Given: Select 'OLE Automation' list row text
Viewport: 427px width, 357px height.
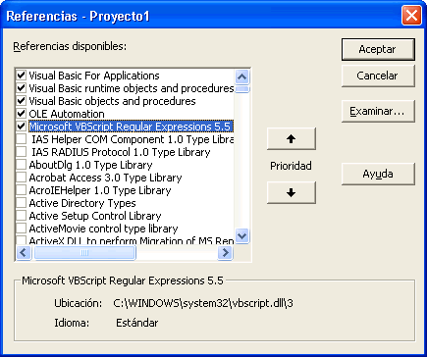Looking at the screenshot, I should (67, 114).
